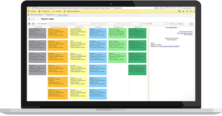
Task: Select gray card 'Татьяна'
Action: coord(37,46)
